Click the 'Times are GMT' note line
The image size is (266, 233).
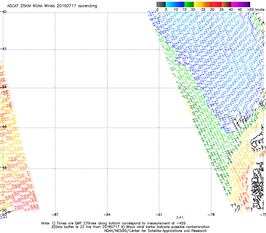click(x=114, y=223)
